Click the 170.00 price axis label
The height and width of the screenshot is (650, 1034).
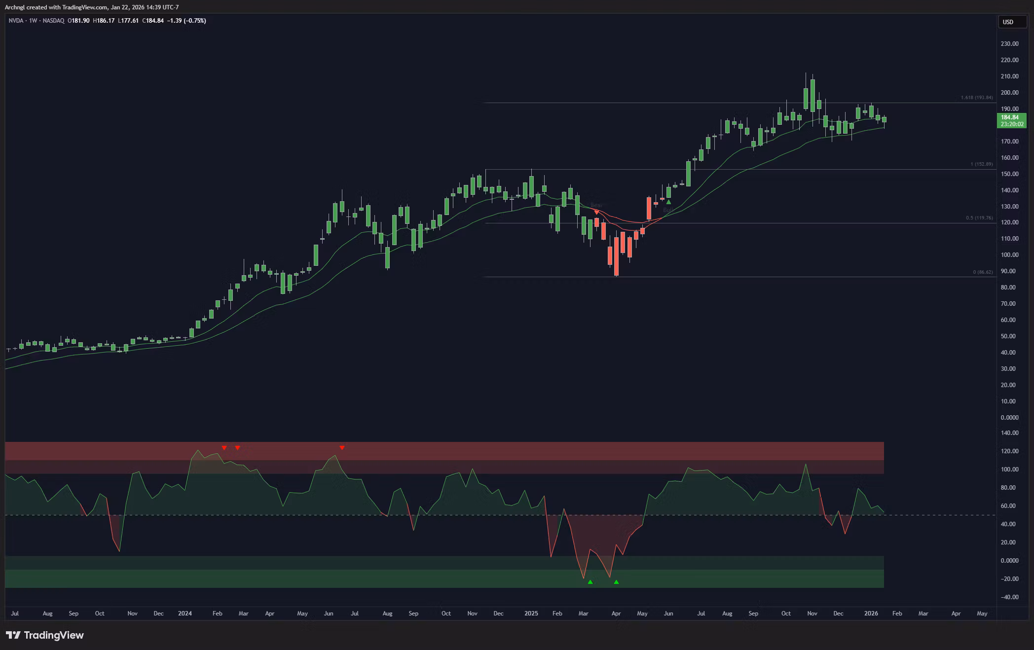point(1010,142)
